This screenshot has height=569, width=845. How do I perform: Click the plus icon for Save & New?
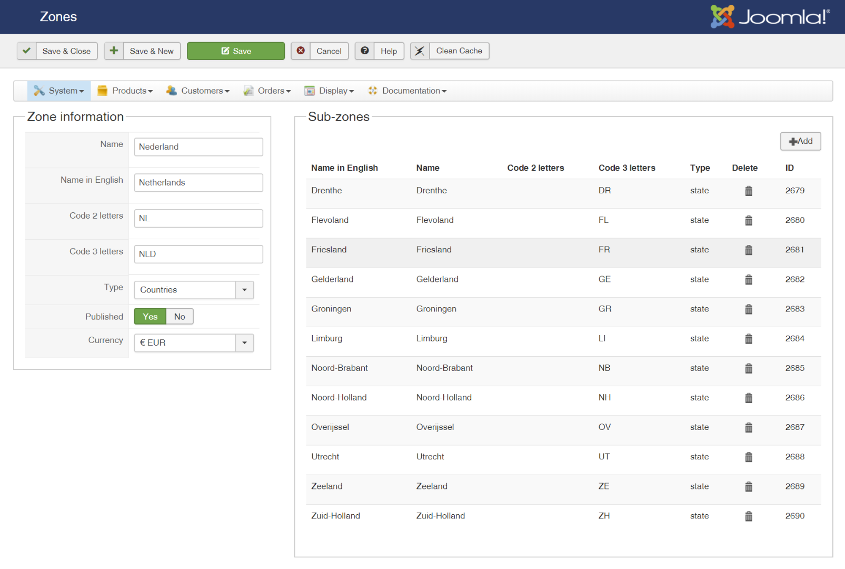click(x=114, y=51)
